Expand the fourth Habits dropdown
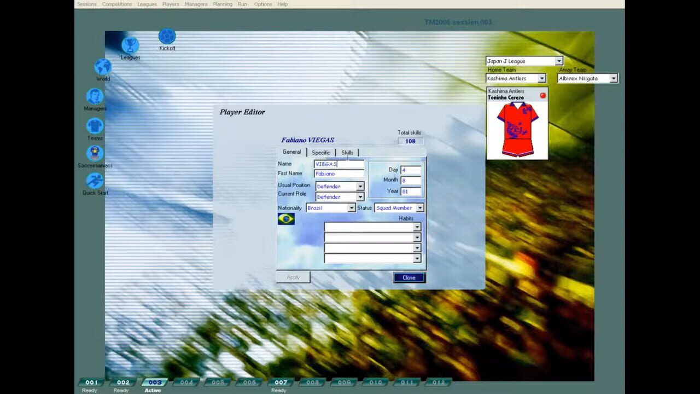The image size is (700, 394). (x=417, y=258)
